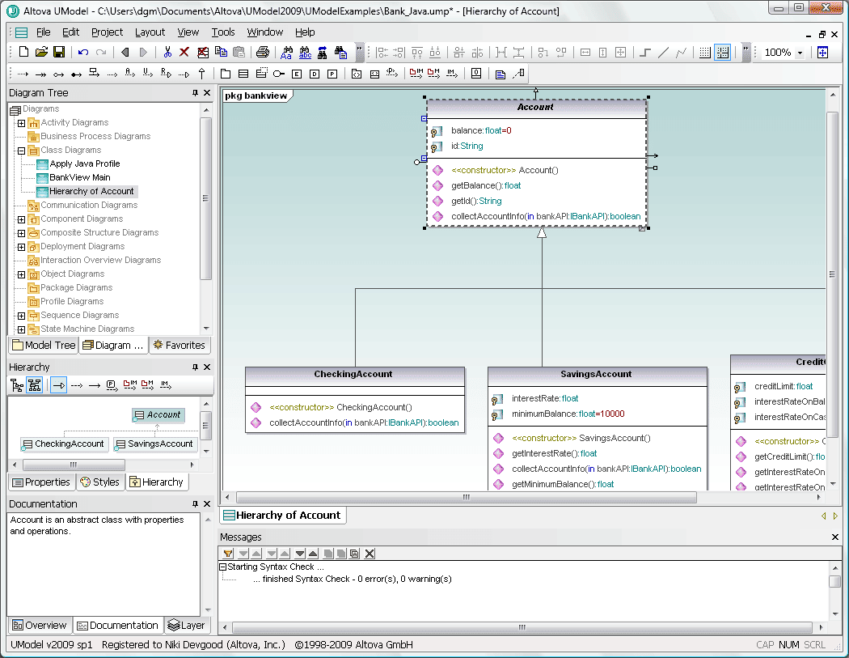The image size is (849, 658).
Task: Click the Open folder toolbar icon
Action: (x=41, y=52)
